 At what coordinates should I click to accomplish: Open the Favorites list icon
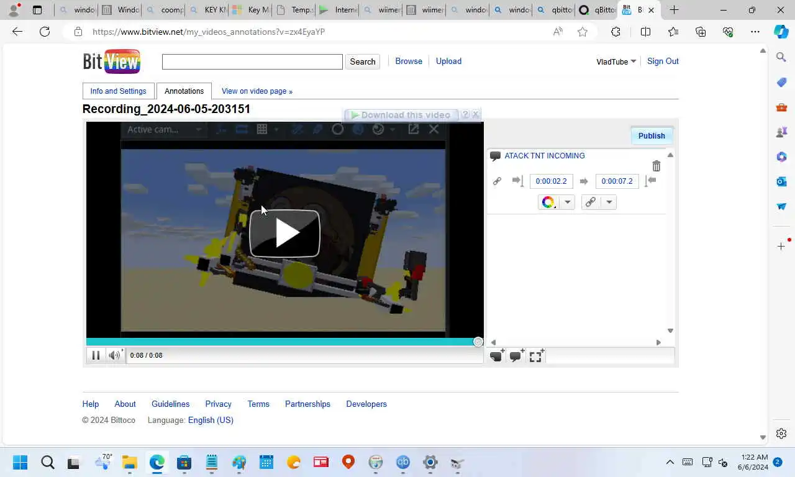coord(673,32)
